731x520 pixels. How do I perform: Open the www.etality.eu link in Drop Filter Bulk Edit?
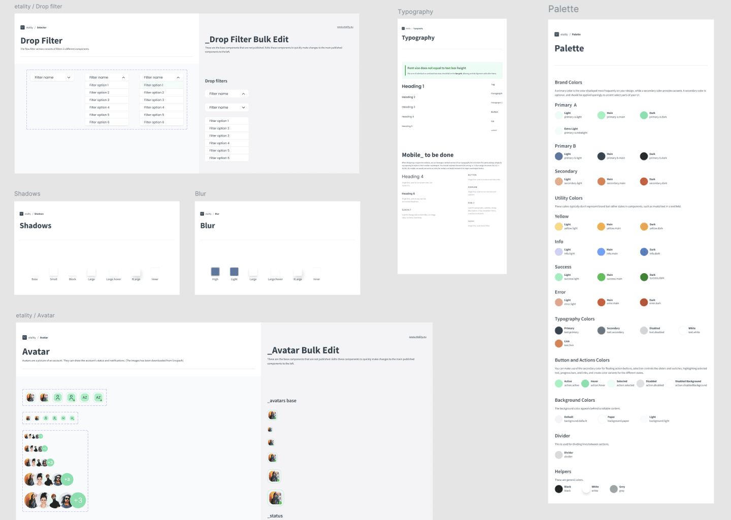pyautogui.click(x=345, y=27)
